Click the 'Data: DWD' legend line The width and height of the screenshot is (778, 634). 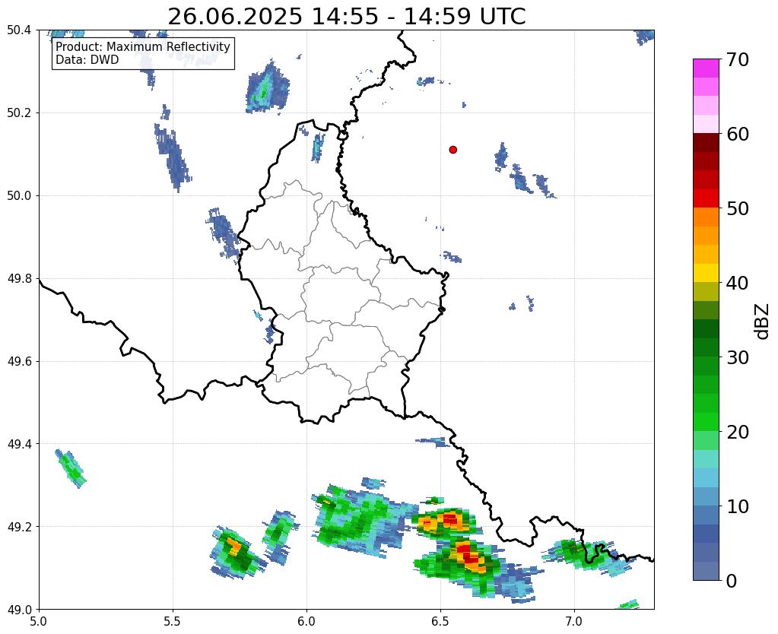pos(87,60)
